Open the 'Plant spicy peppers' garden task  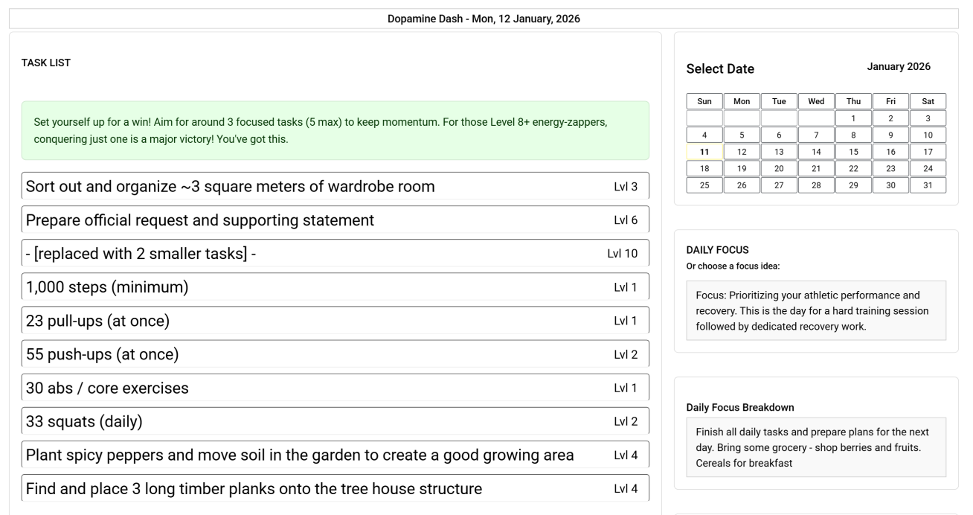coord(335,455)
